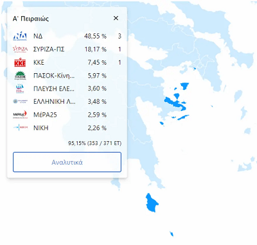Click the ΜέΡΑ25 party name label
257x245 pixels.
(45, 115)
